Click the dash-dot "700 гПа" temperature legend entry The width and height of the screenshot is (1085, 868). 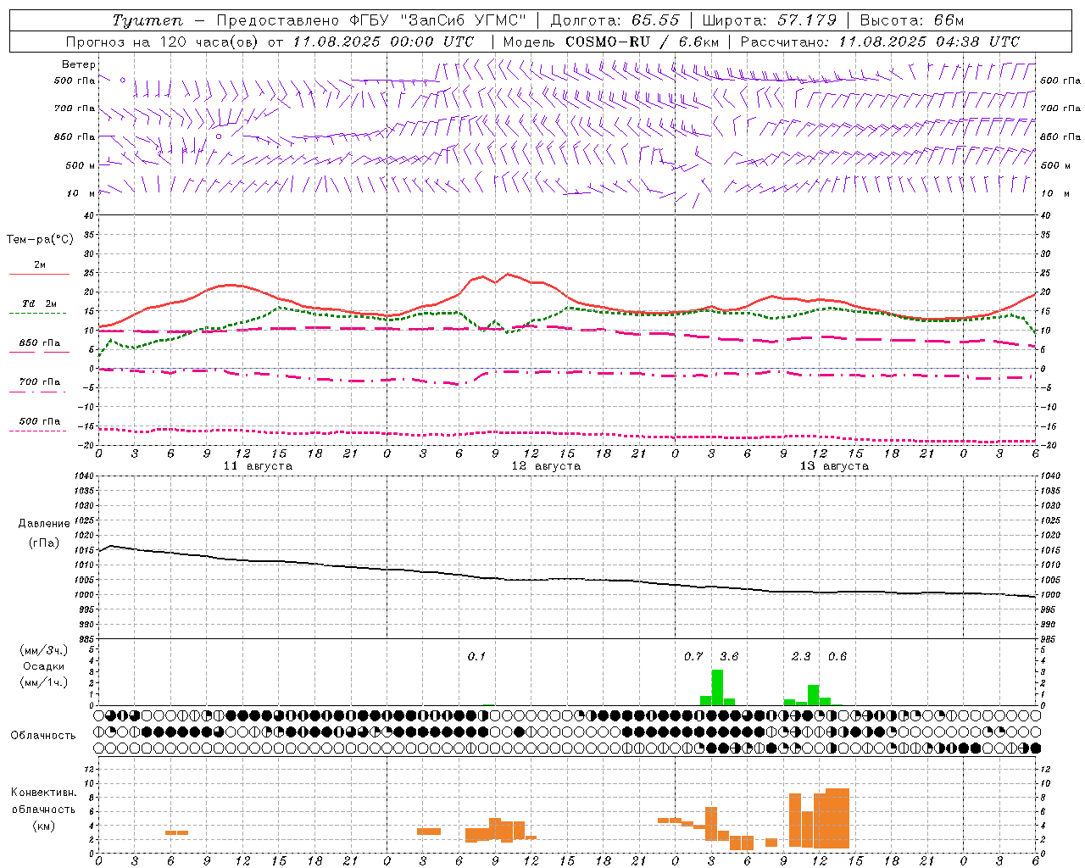click(x=39, y=387)
